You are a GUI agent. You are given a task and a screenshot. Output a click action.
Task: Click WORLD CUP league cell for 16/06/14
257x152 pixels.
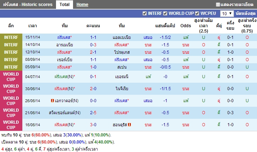(x=11, y=125)
